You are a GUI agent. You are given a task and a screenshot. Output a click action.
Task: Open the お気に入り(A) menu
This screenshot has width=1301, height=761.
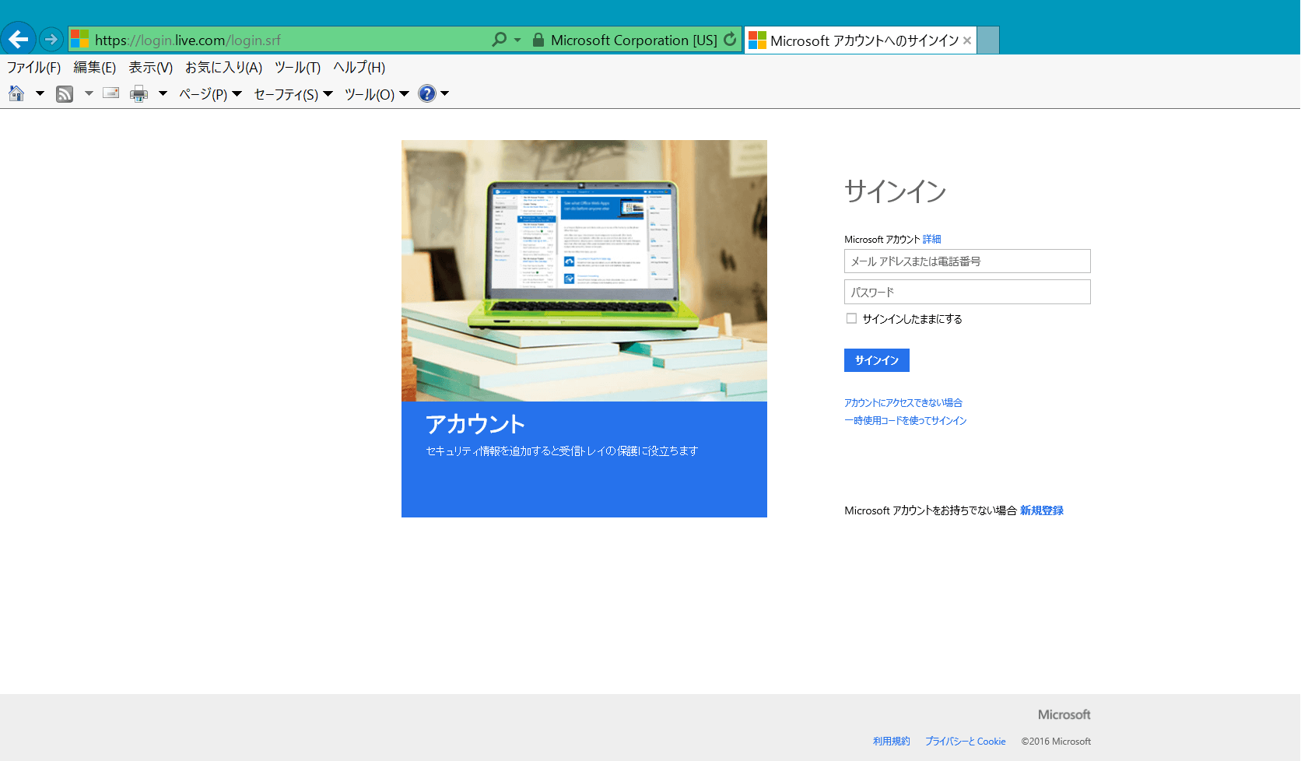point(223,68)
